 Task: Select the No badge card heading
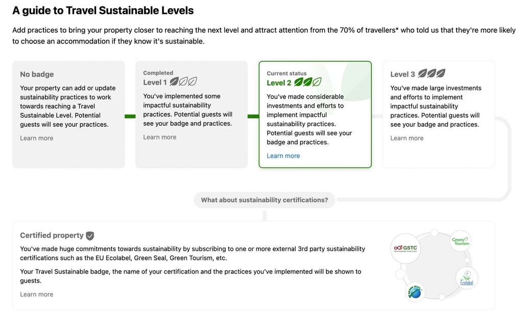37,75
